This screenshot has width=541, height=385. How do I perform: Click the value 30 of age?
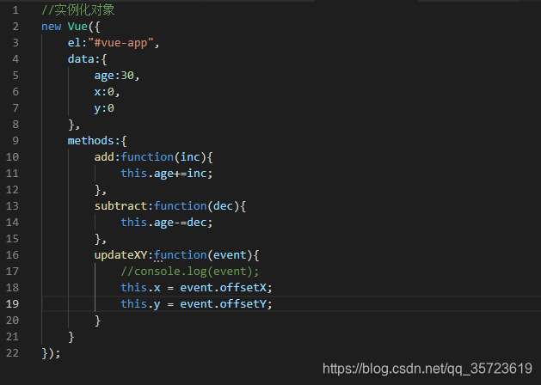tap(127, 76)
